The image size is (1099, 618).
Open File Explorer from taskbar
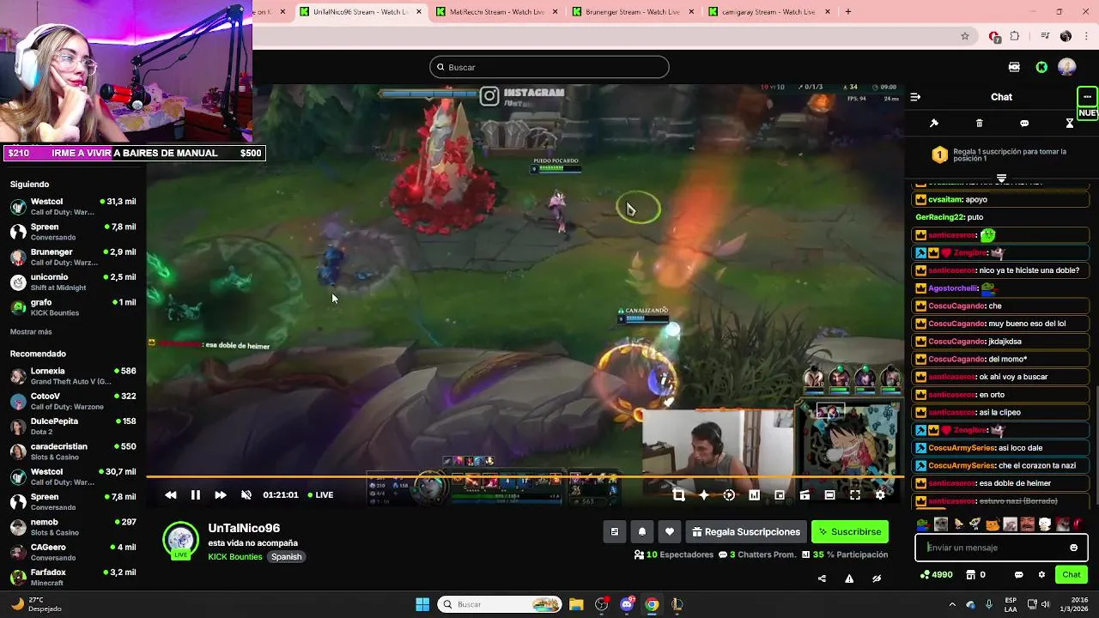(x=576, y=604)
